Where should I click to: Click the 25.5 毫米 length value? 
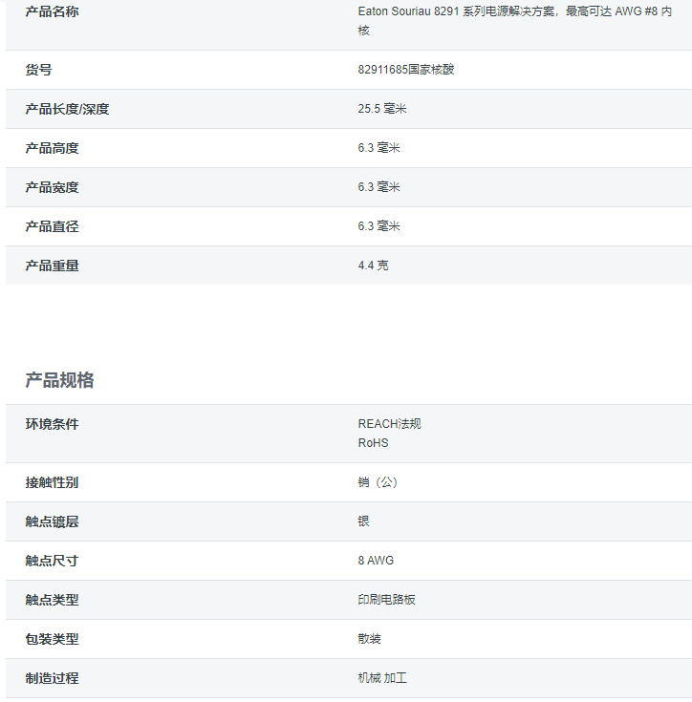pos(382,109)
